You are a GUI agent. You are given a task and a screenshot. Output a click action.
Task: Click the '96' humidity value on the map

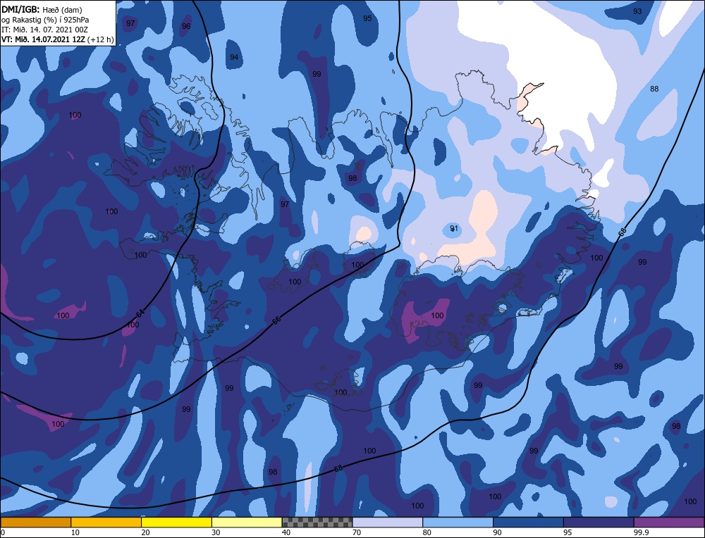(186, 26)
